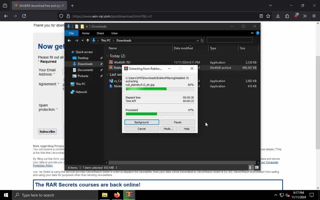
Task: Pause the extraction
Action: [177, 122]
